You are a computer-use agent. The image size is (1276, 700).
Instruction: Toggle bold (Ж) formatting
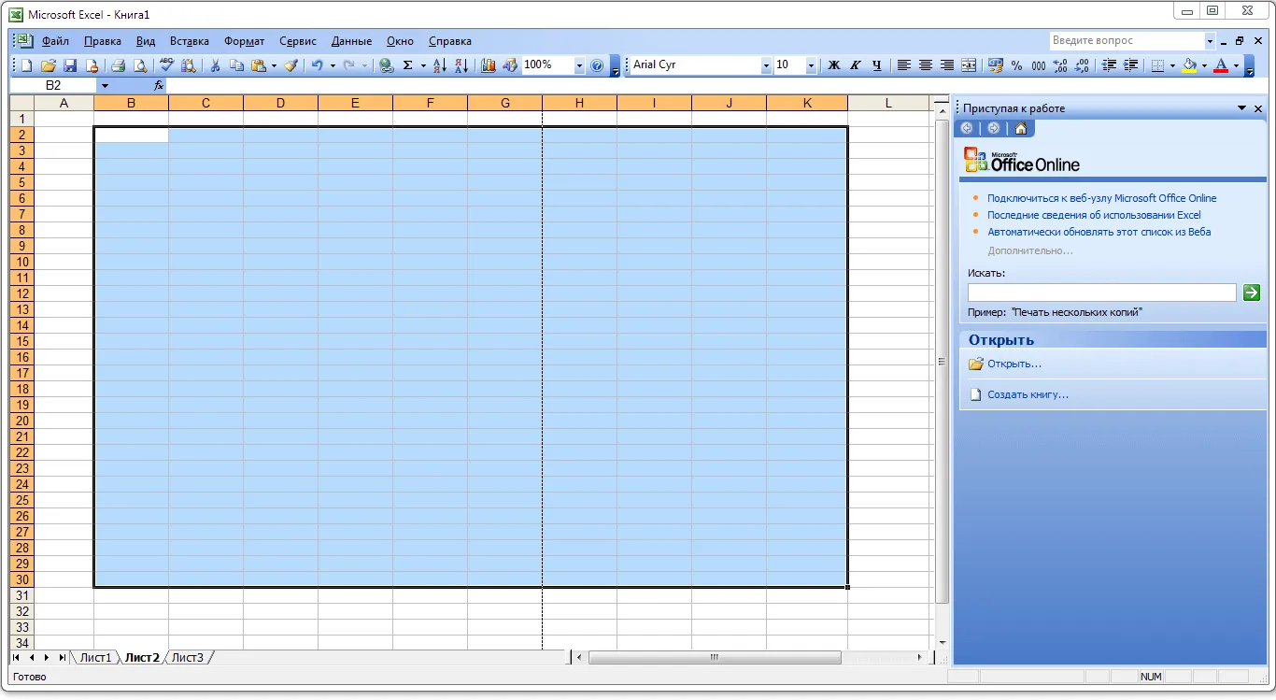834,65
